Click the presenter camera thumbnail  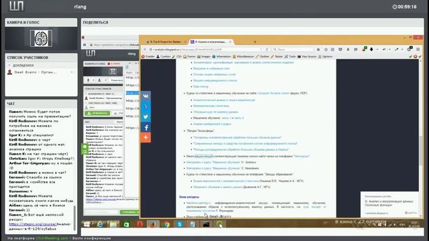point(41,38)
